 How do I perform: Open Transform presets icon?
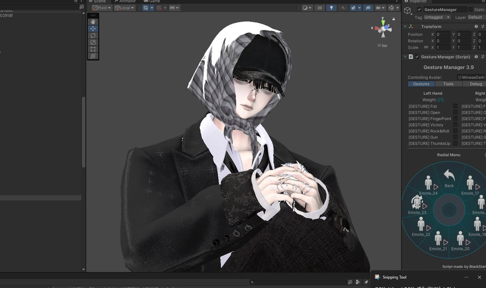[483, 26]
